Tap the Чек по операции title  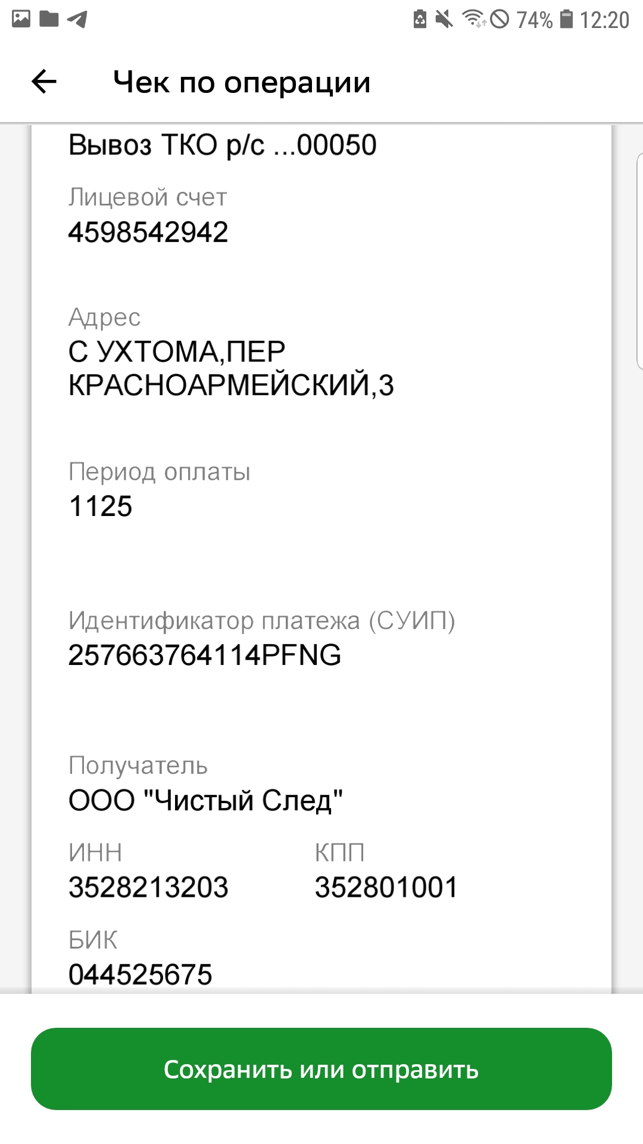242,82
